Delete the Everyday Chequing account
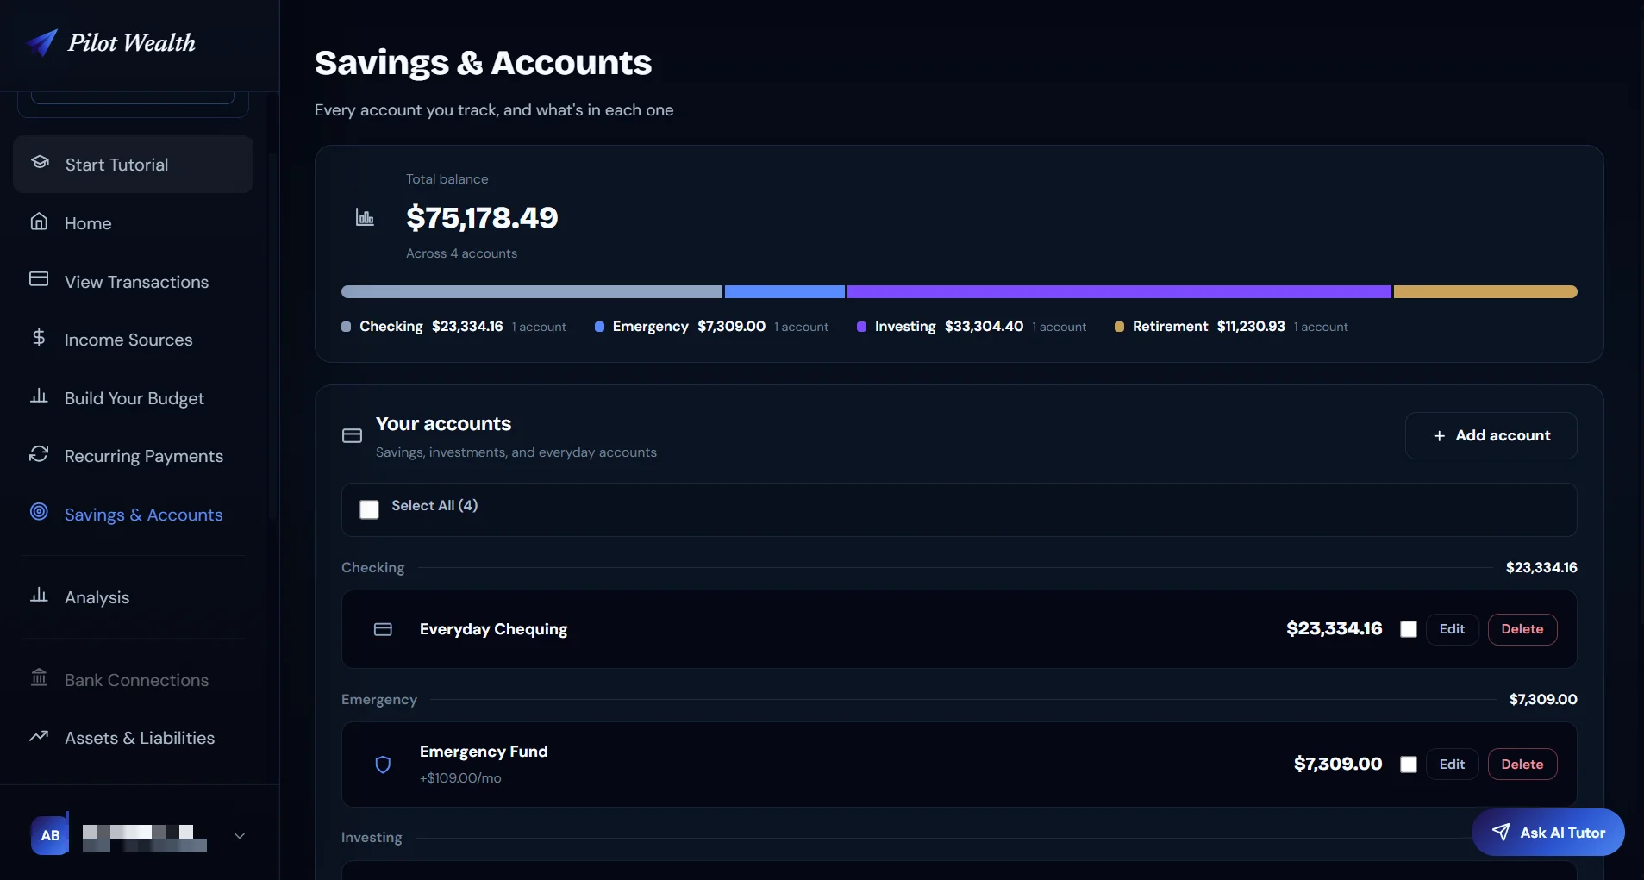This screenshot has height=880, width=1644. click(1522, 629)
